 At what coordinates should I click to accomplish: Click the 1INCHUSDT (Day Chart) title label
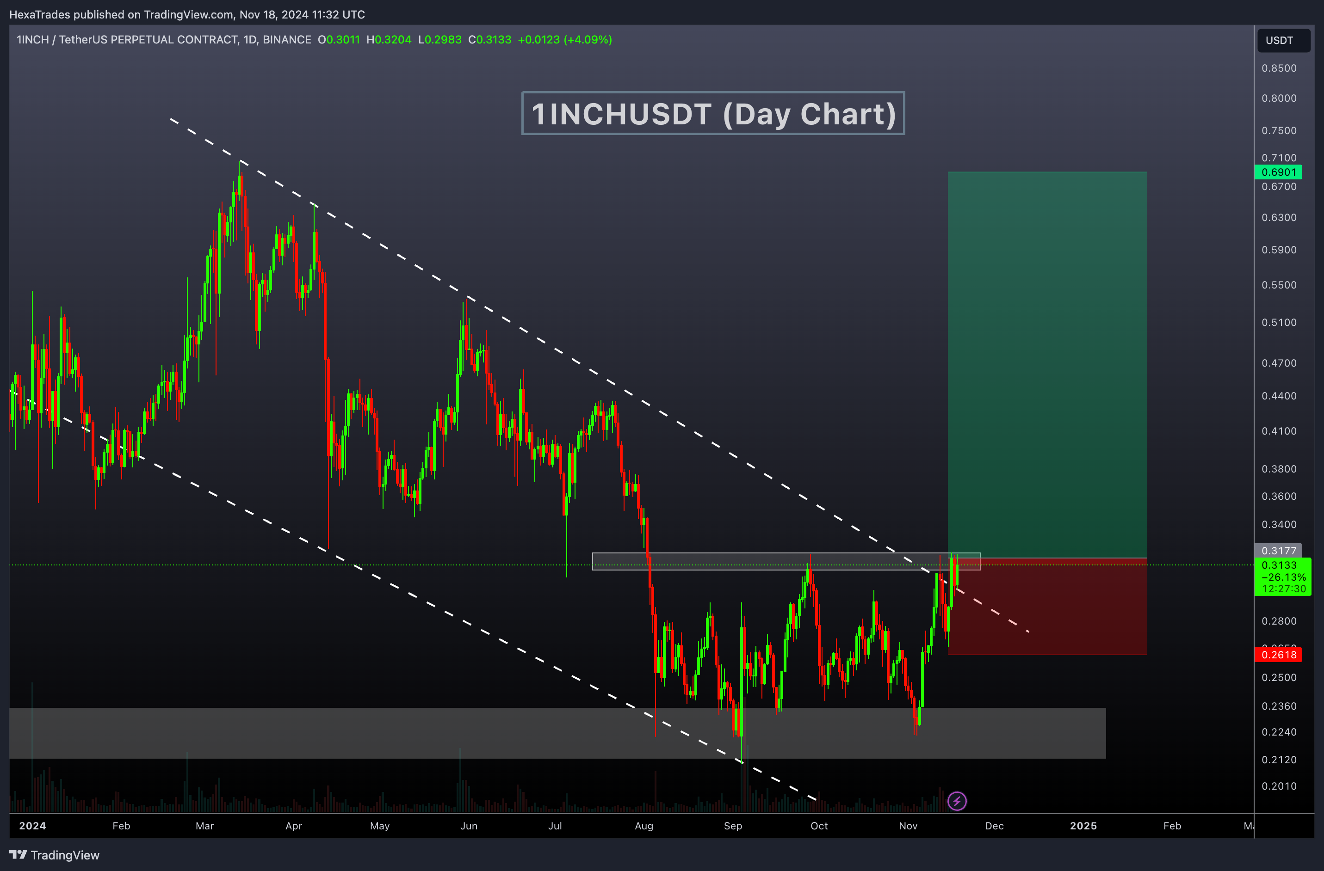pyautogui.click(x=713, y=113)
